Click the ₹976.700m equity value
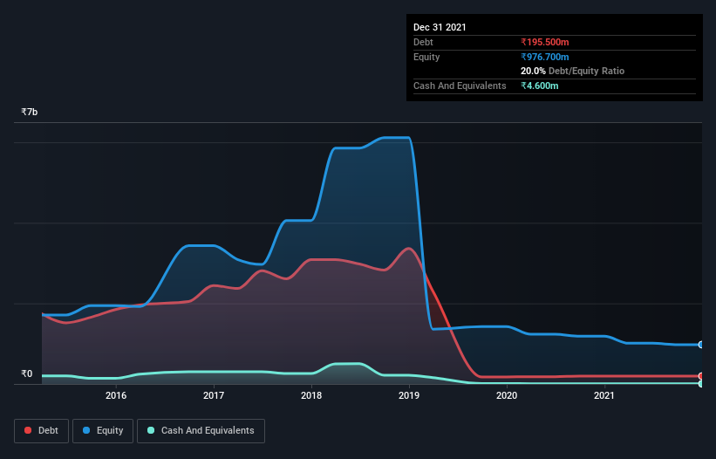 (545, 57)
